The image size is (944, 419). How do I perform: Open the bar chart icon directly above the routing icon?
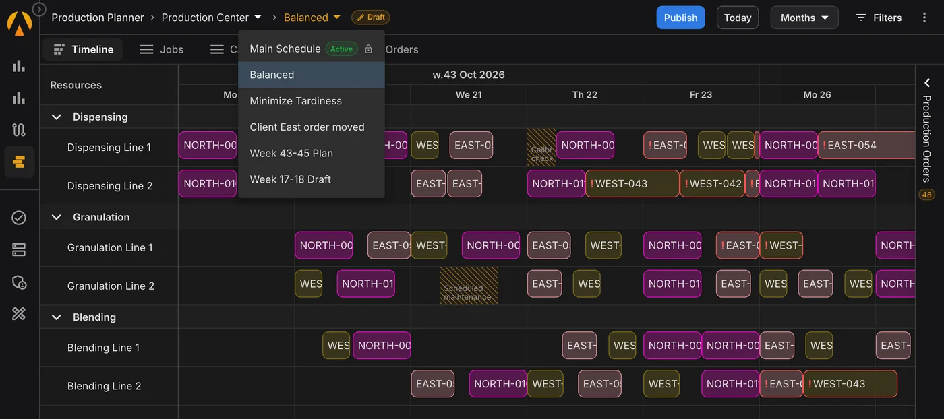click(x=19, y=98)
